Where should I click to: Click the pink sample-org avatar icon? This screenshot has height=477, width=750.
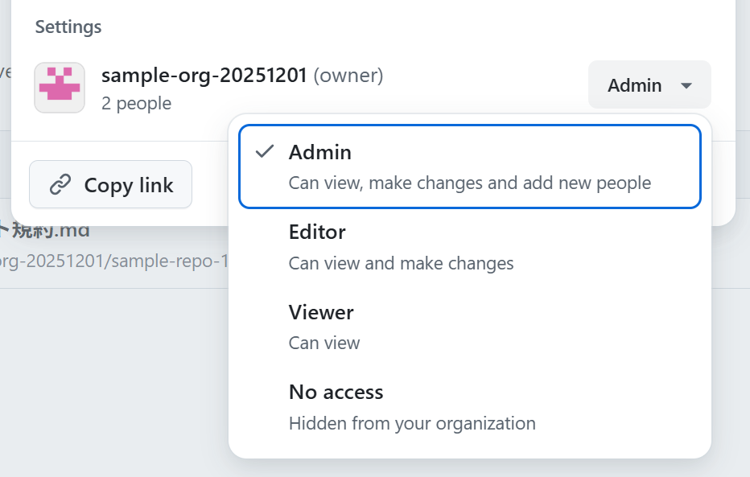pos(60,87)
